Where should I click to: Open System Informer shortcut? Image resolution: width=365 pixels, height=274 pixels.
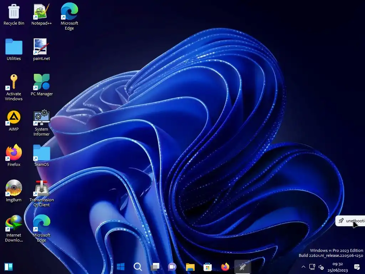41,123
